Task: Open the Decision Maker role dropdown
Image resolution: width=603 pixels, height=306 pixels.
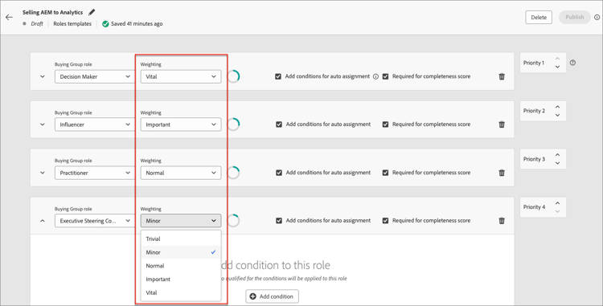Action: tap(95, 76)
